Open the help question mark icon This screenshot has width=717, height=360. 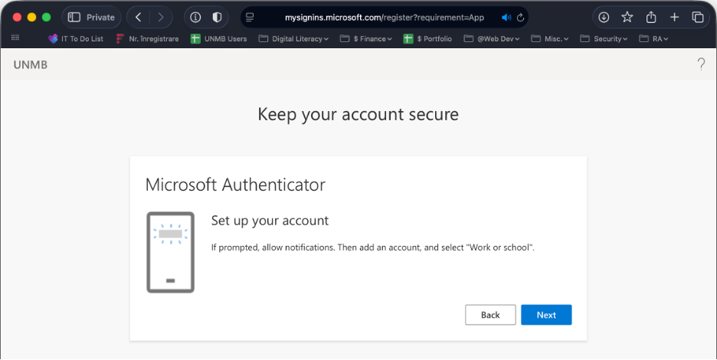700,64
